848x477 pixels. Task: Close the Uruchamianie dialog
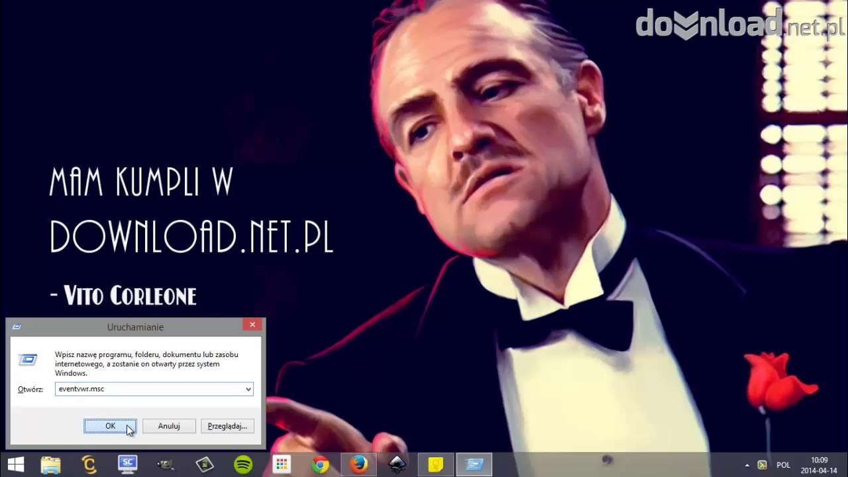(252, 325)
